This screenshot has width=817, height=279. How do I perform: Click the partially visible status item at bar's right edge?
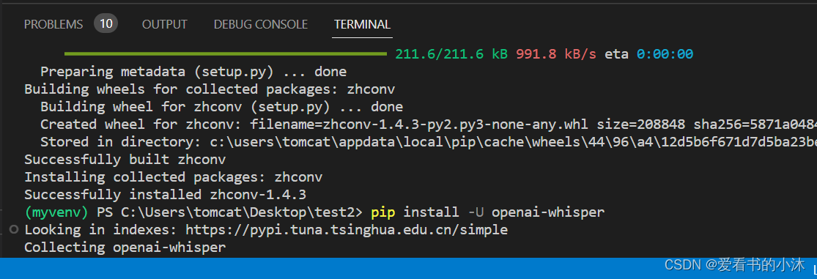tap(814, 269)
